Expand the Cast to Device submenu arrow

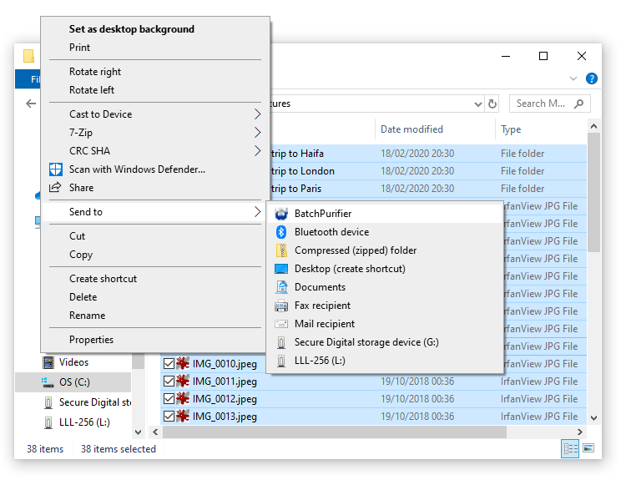(x=257, y=114)
